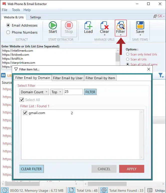
Task: Click the Load URLs icon
Action: click(88, 25)
